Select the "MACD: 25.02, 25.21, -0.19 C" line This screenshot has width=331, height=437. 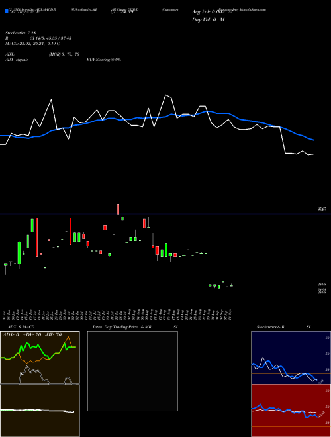coord(32,44)
